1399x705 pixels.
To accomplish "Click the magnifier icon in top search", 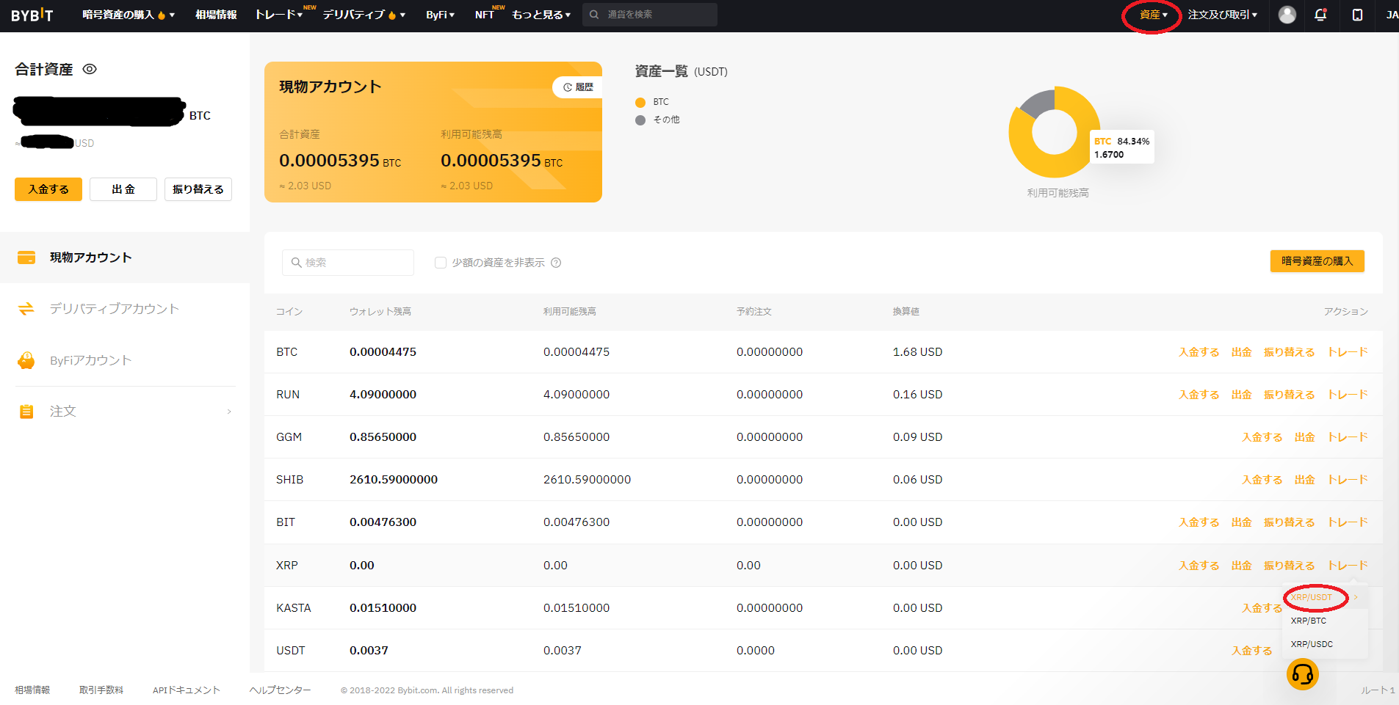I will [594, 15].
